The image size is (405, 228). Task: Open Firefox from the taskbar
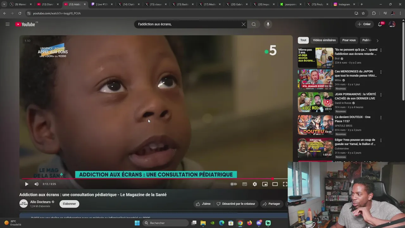coord(250,223)
